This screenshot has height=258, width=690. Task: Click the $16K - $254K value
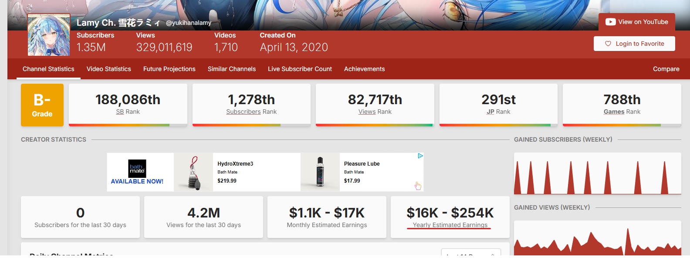tap(450, 213)
